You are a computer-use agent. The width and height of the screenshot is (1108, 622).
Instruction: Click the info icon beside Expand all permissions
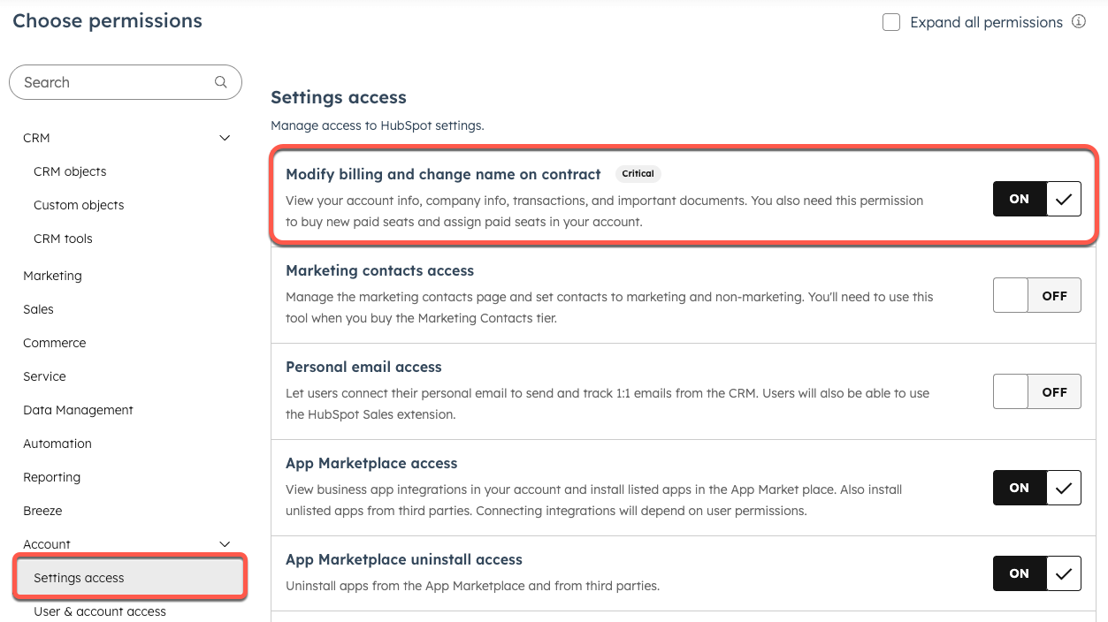click(1079, 21)
